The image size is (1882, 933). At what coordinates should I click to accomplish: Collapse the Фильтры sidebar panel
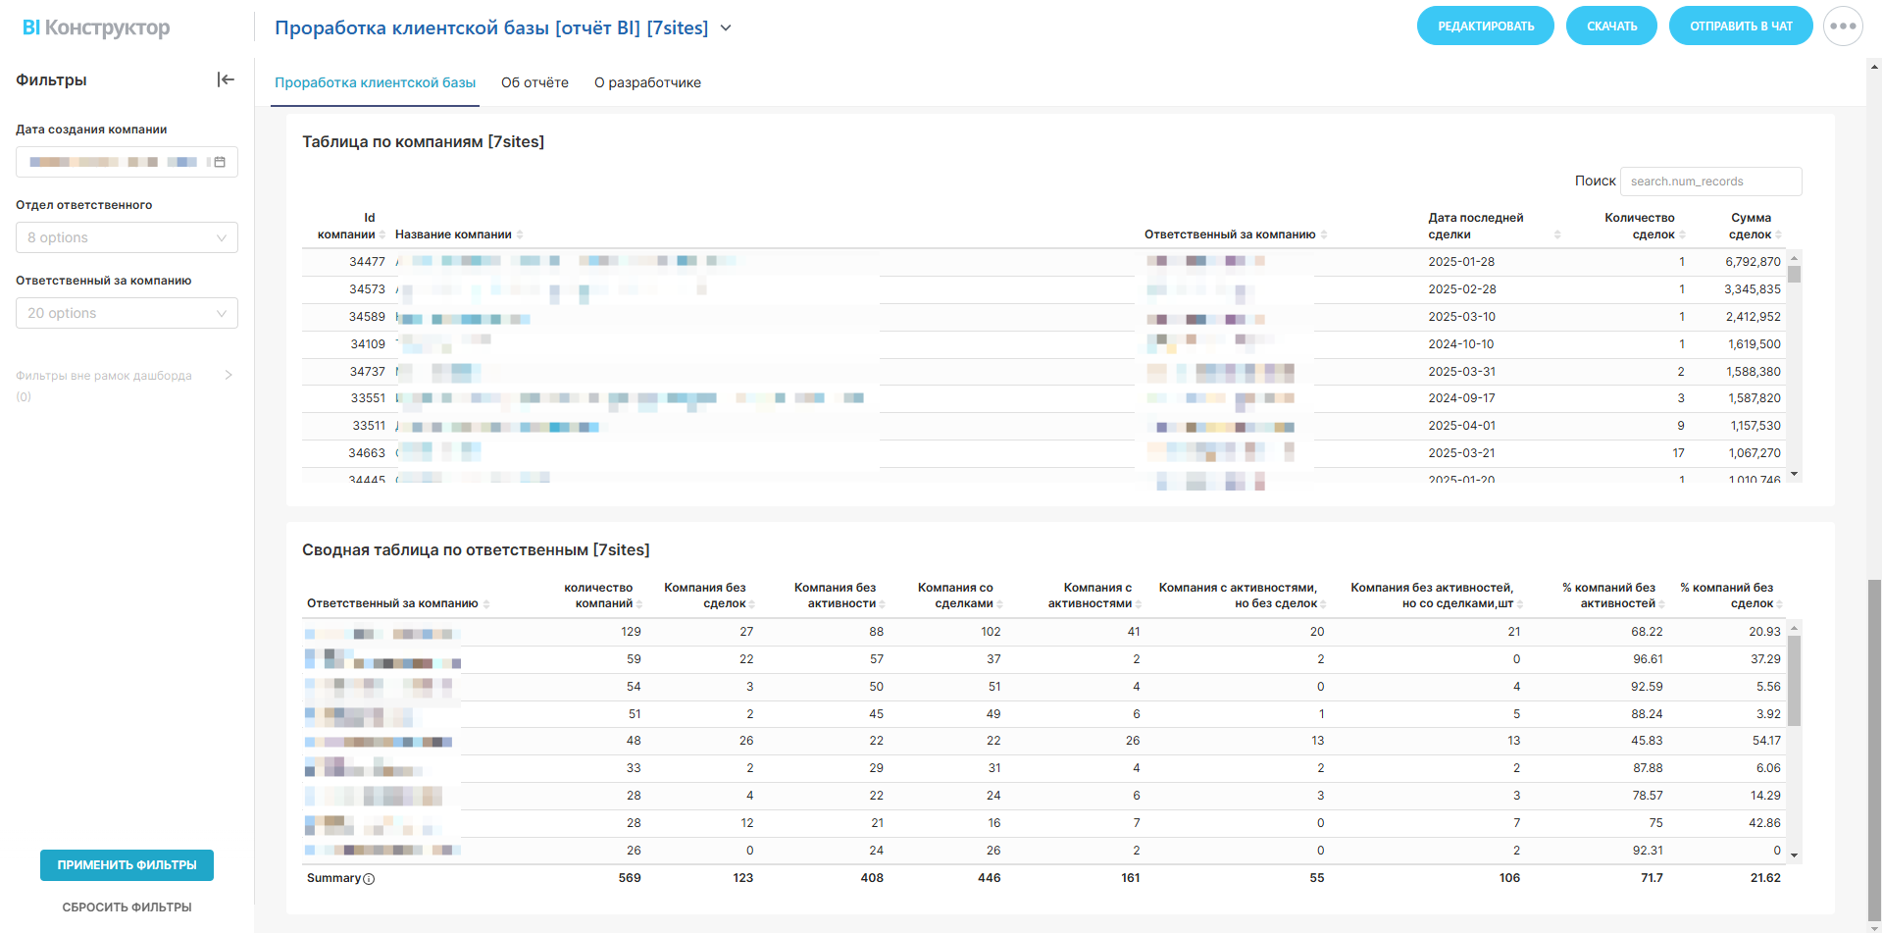pos(226,79)
